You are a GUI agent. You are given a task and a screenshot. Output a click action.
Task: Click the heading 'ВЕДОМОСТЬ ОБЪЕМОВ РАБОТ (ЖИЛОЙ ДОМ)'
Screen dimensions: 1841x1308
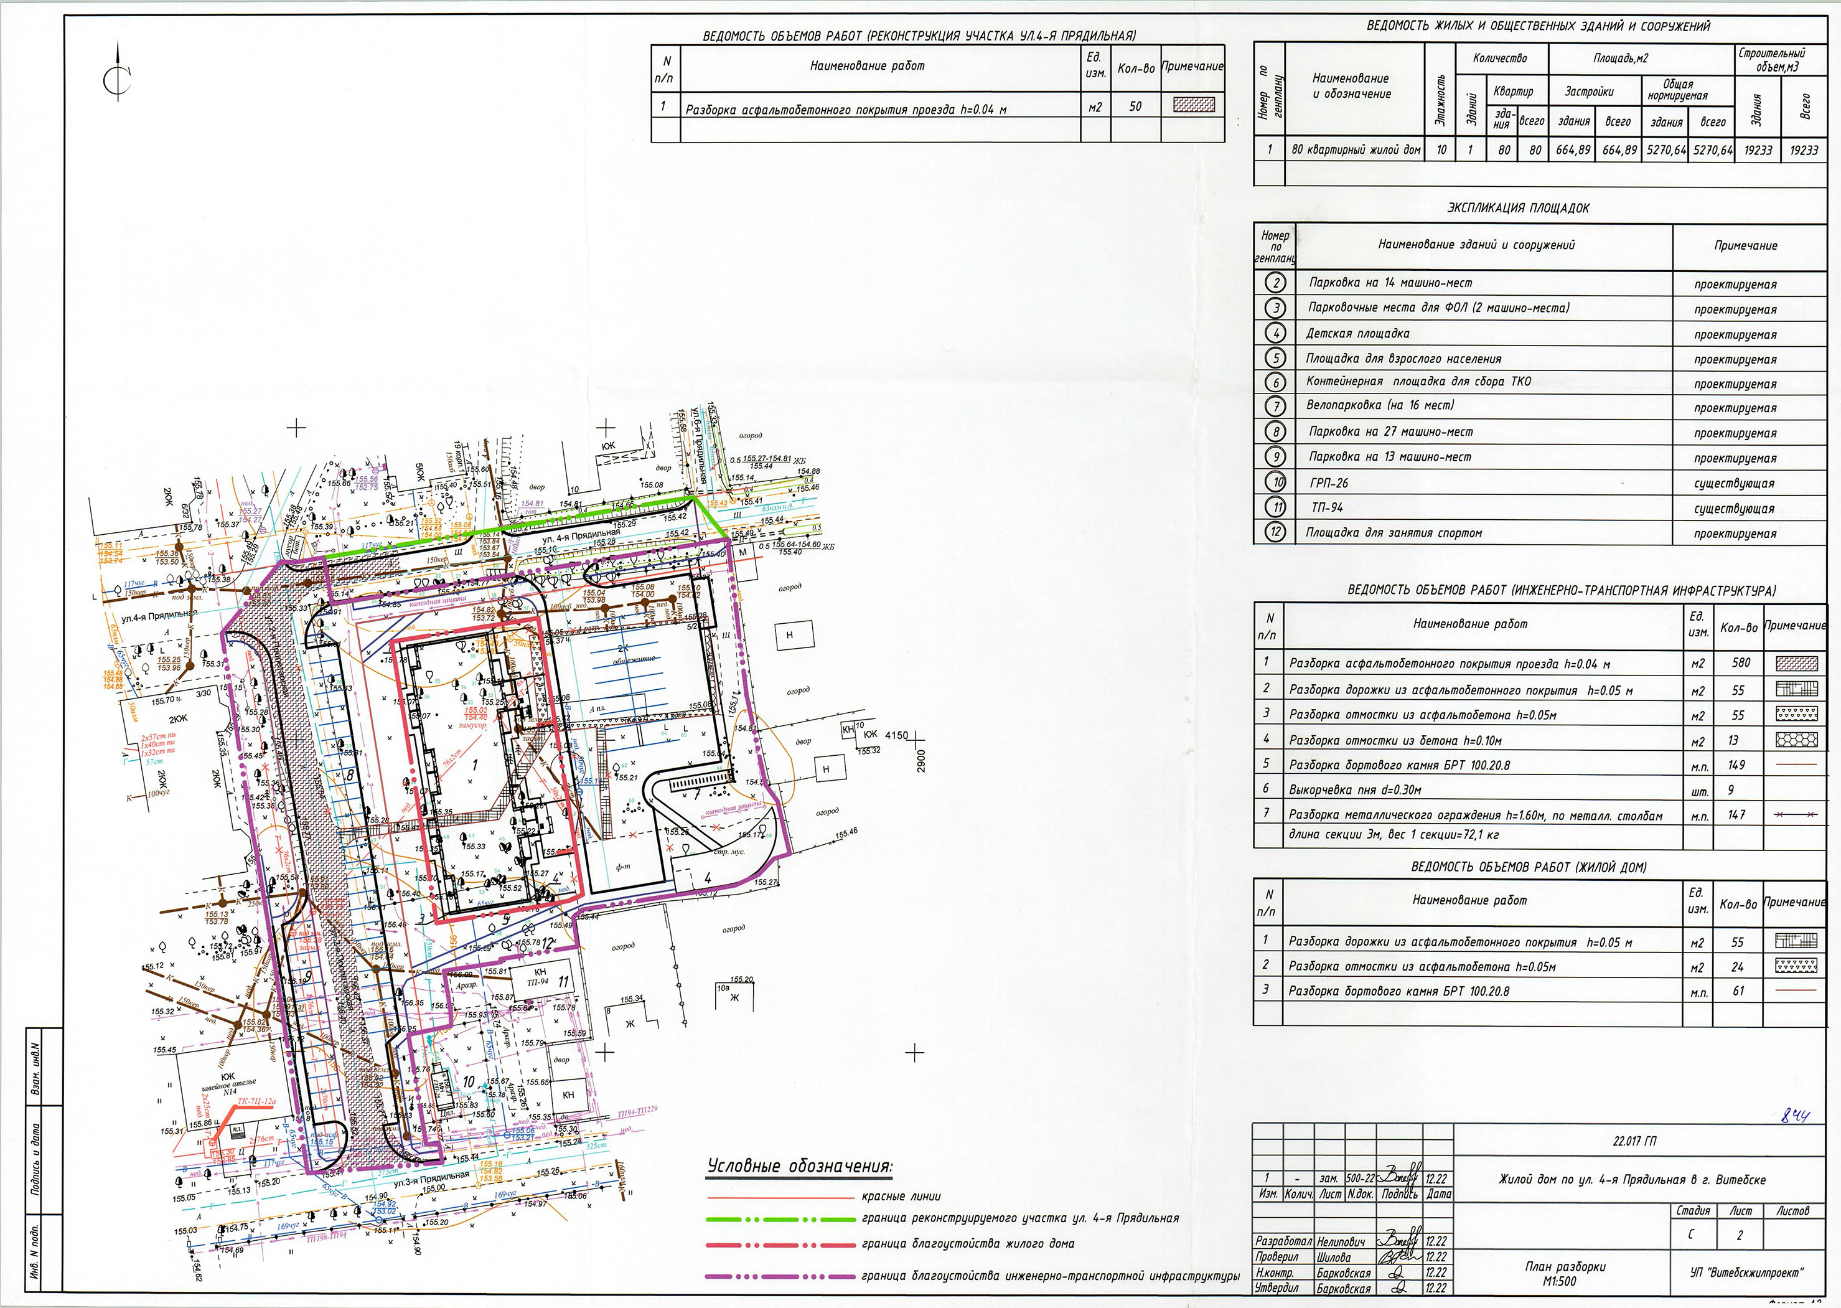1529,867
